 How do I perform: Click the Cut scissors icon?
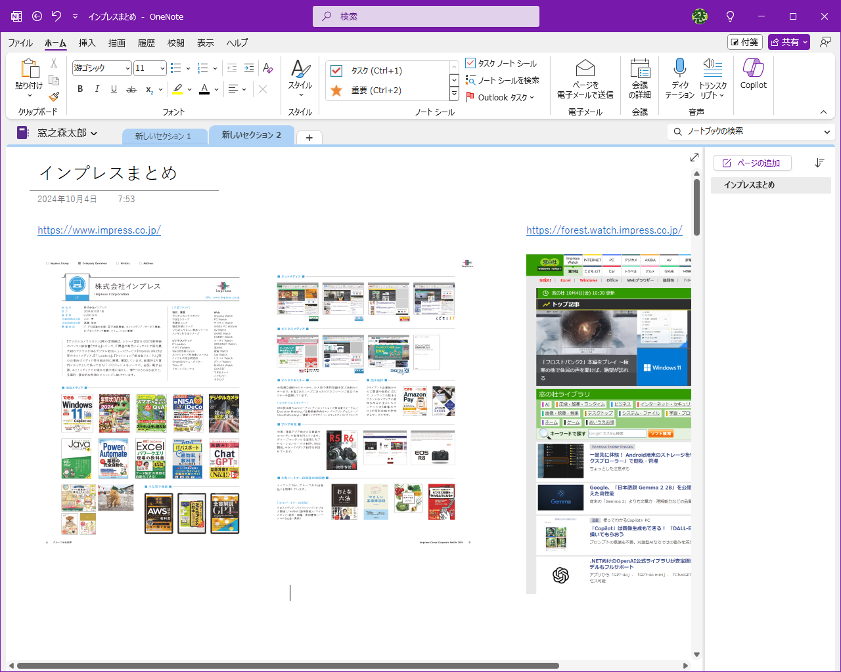pos(54,64)
